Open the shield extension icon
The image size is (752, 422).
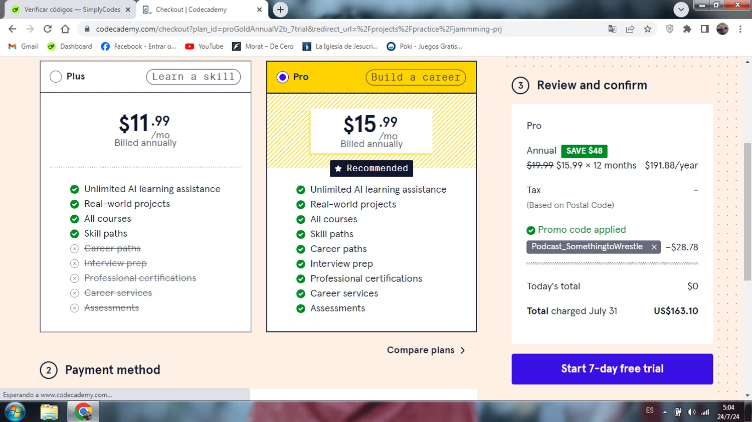(670, 29)
